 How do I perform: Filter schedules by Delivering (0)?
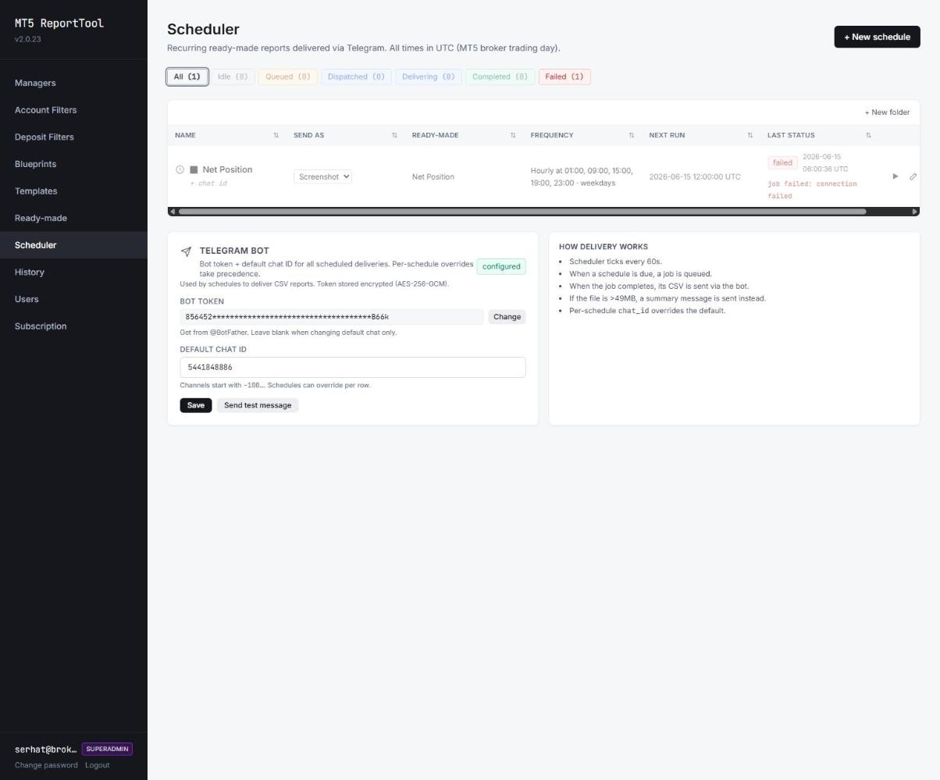click(429, 77)
